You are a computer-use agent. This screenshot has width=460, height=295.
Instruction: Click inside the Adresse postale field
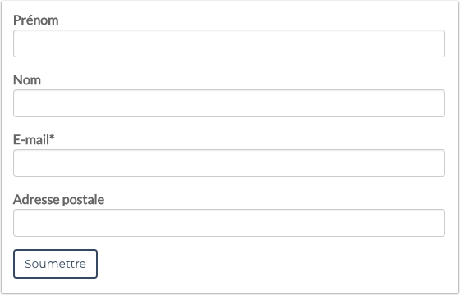229,223
